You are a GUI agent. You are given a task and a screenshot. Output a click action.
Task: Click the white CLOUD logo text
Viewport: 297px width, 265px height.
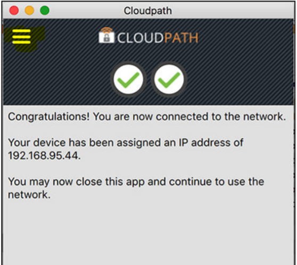140,38
